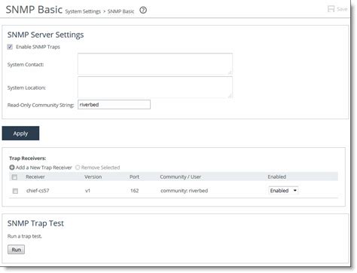357x273 pixels.
Task: Click the 162 port cell
Action: pos(134,191)
